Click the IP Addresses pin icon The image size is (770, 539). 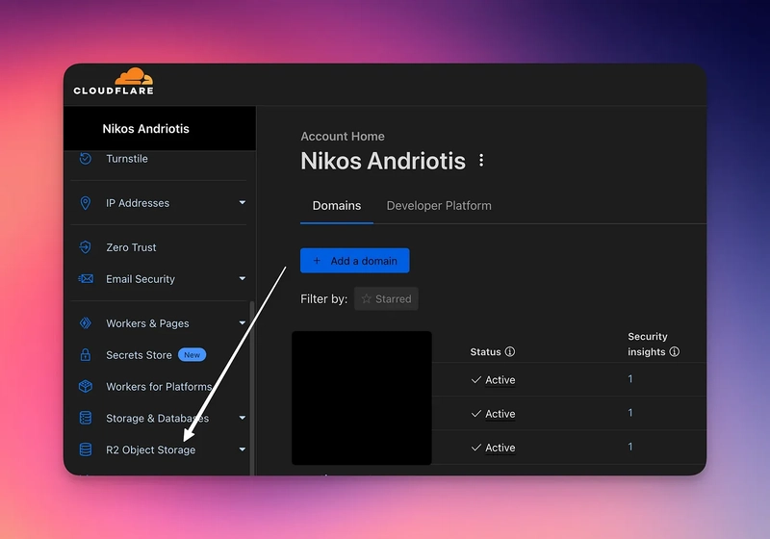tap(86, 203)
